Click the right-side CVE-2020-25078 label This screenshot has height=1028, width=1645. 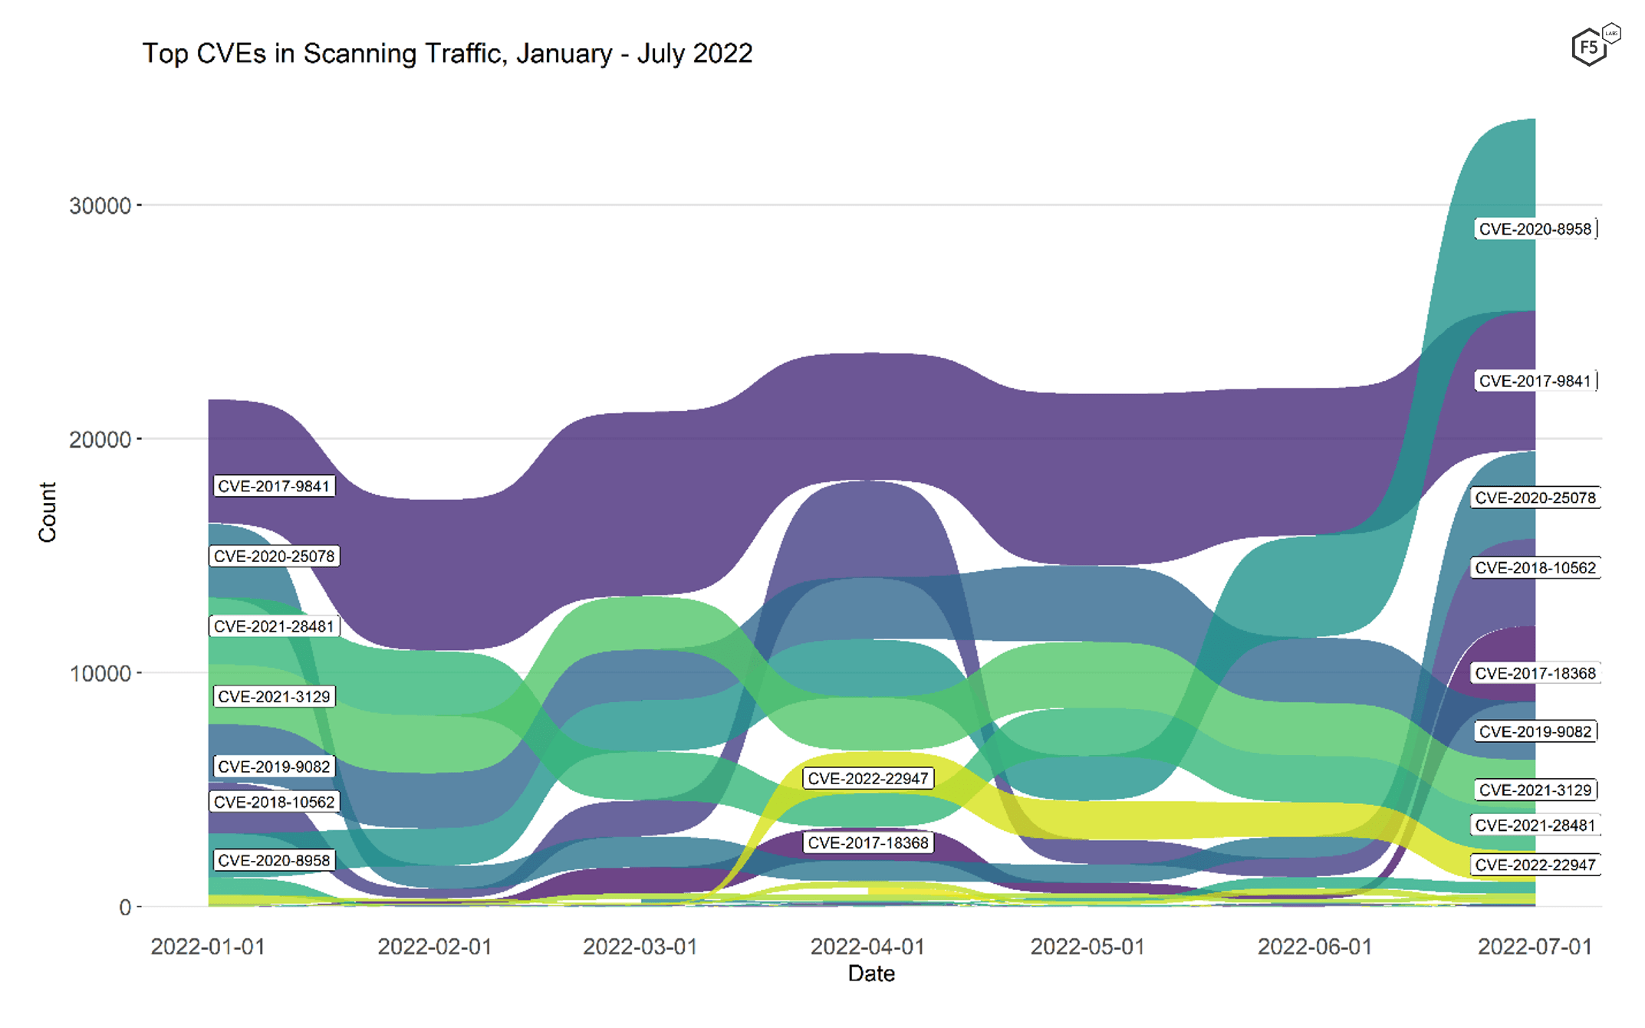click(x=1535, y=498)
